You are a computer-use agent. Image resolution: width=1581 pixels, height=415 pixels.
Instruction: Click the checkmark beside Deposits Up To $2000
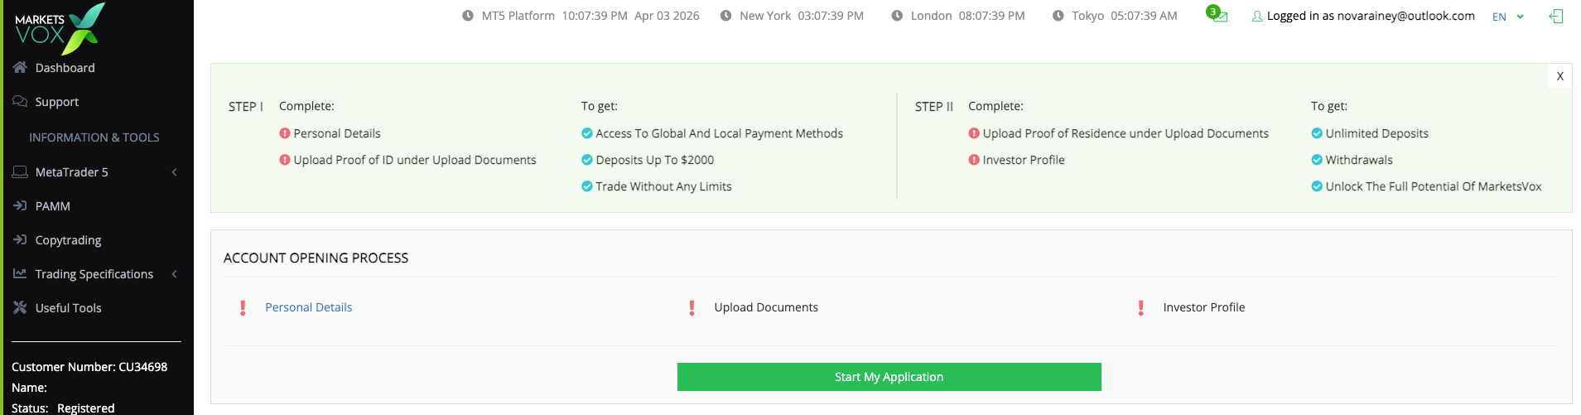pyautogui.click(x=587, y=160)
